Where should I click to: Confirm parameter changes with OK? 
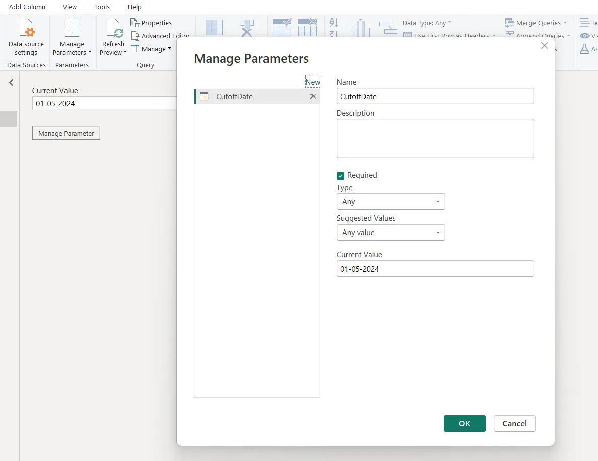pos(464,423)
